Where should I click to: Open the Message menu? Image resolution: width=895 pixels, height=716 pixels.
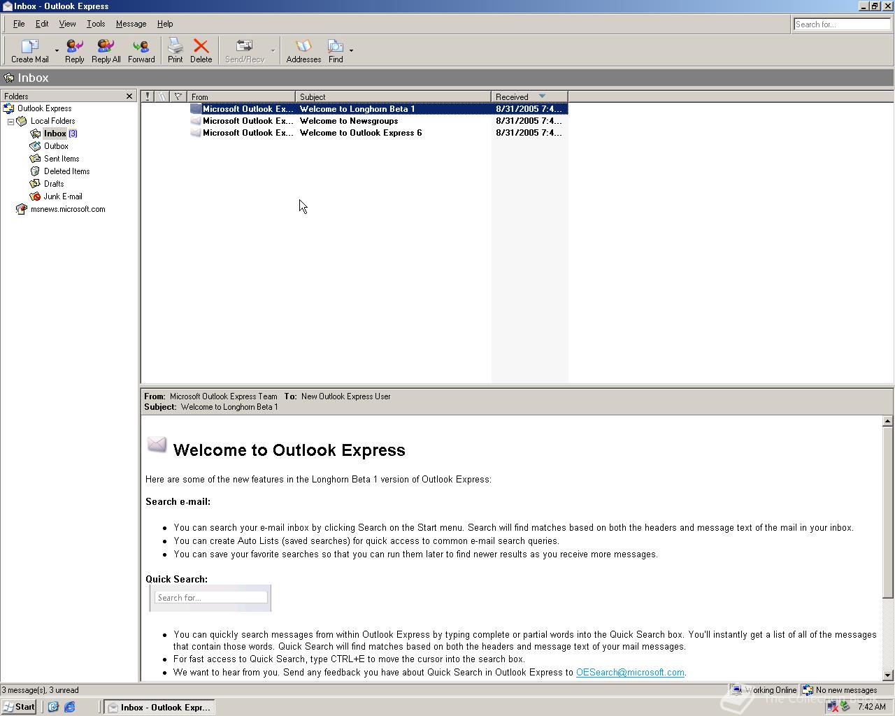pyautogui.click(x=131, y=24)
